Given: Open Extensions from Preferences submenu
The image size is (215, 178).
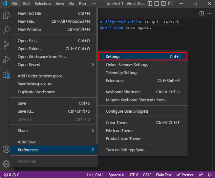Looking at the screenshot, I should [143, 80].
